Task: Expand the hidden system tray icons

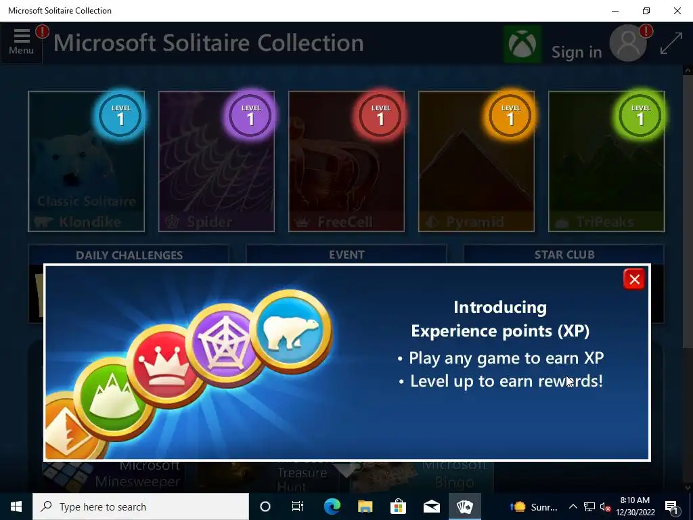Action: tap(573, 506)
